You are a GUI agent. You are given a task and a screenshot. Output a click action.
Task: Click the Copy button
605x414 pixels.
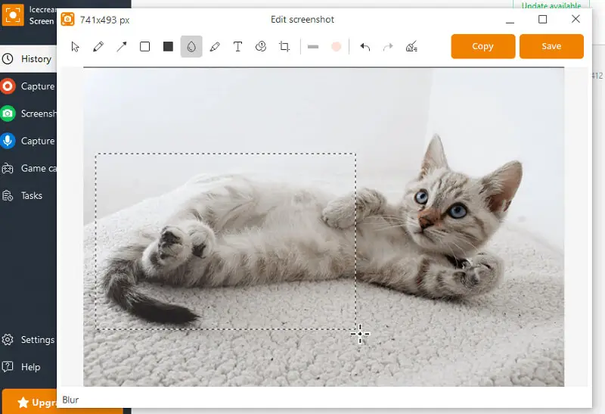483,46
